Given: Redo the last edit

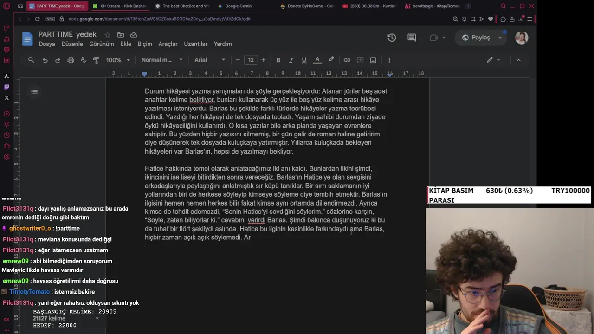Looking at the screenshot, I should tap(58, 60).
